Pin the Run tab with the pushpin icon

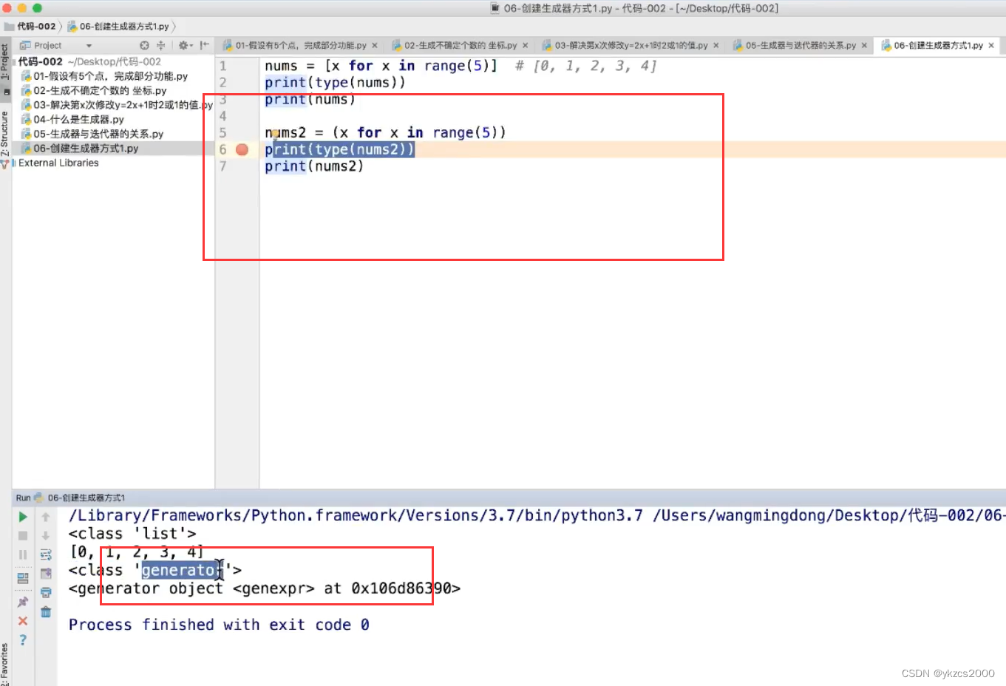(23, 602)
